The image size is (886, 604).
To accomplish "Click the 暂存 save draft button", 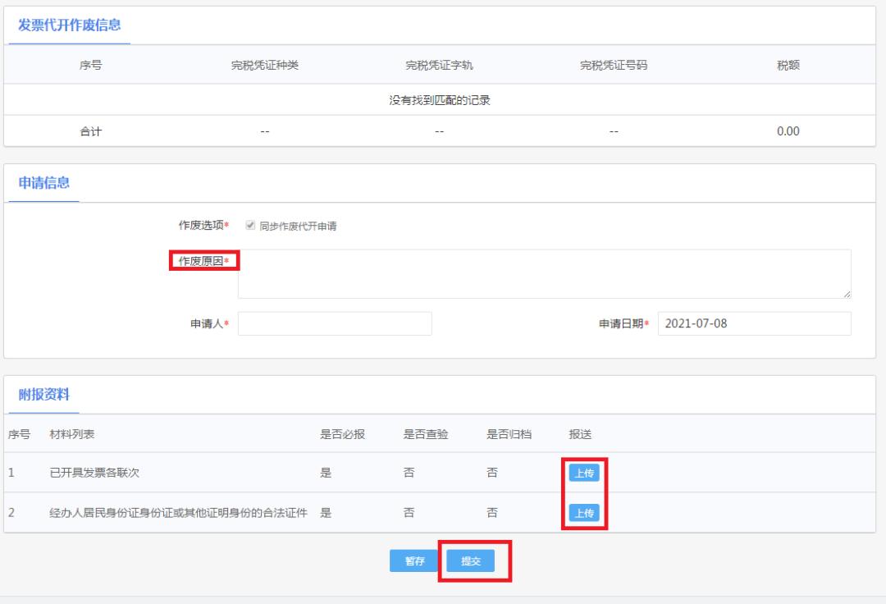I will coord(413,561).
